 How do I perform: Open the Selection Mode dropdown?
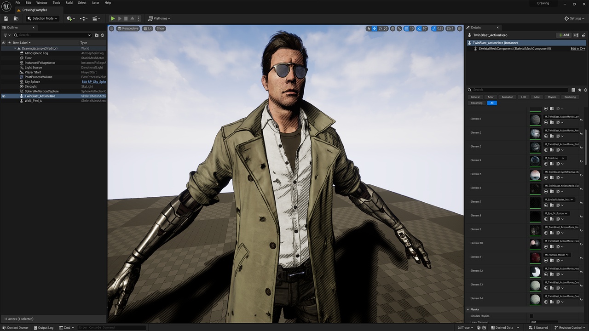click(42, 18)
